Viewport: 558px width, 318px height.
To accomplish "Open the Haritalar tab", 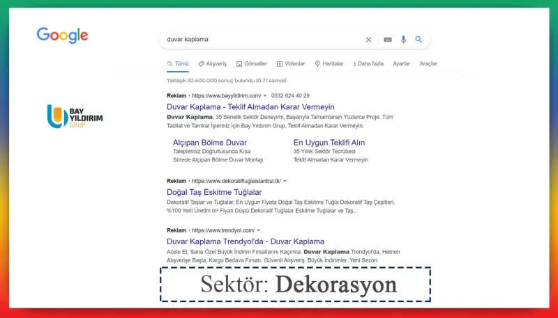I will [329, 64].
